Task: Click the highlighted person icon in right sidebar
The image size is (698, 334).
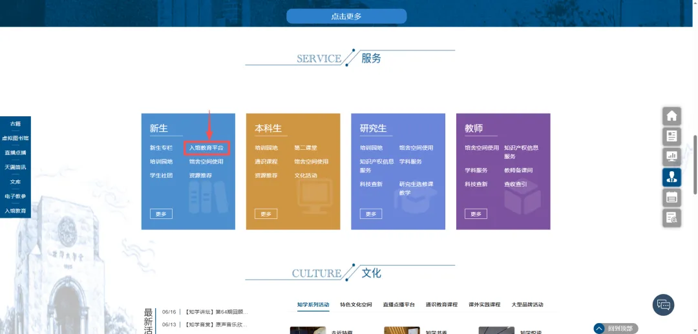Action: click(672, 177)
